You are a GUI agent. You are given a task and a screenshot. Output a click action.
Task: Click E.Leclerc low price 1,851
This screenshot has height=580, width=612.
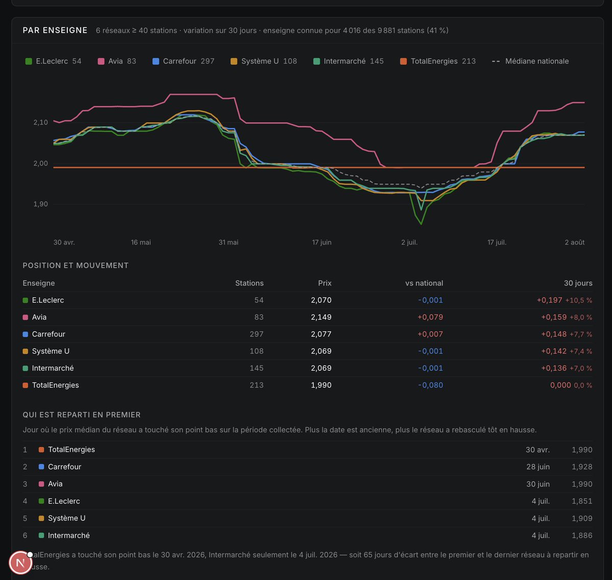(x=582, y=502)
